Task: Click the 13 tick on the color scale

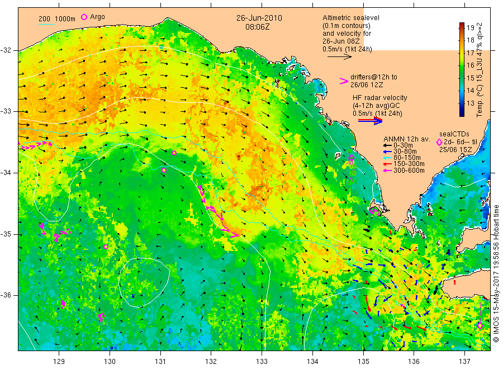Action: [x=470, y=103]
